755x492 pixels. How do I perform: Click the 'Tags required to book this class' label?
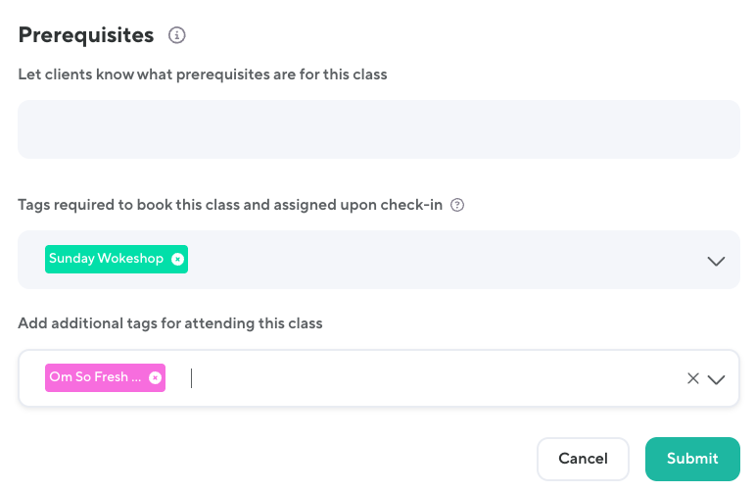pos(230,206)
